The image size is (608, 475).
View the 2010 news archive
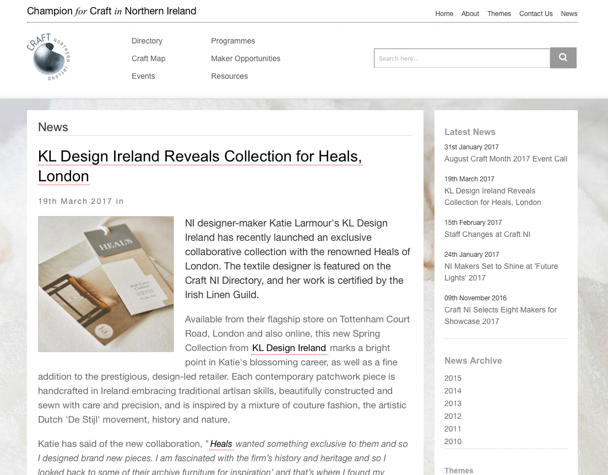[x=453, y=441]
